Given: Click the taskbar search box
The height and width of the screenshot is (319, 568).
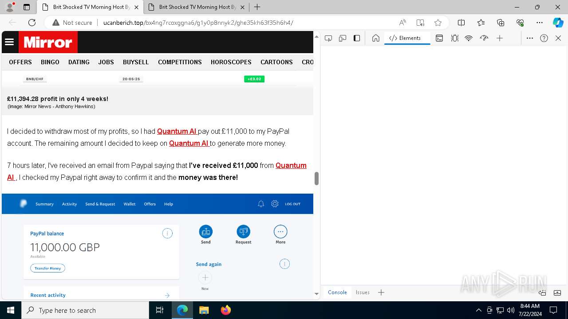Looking at the screenshot, I should [85, 310].
